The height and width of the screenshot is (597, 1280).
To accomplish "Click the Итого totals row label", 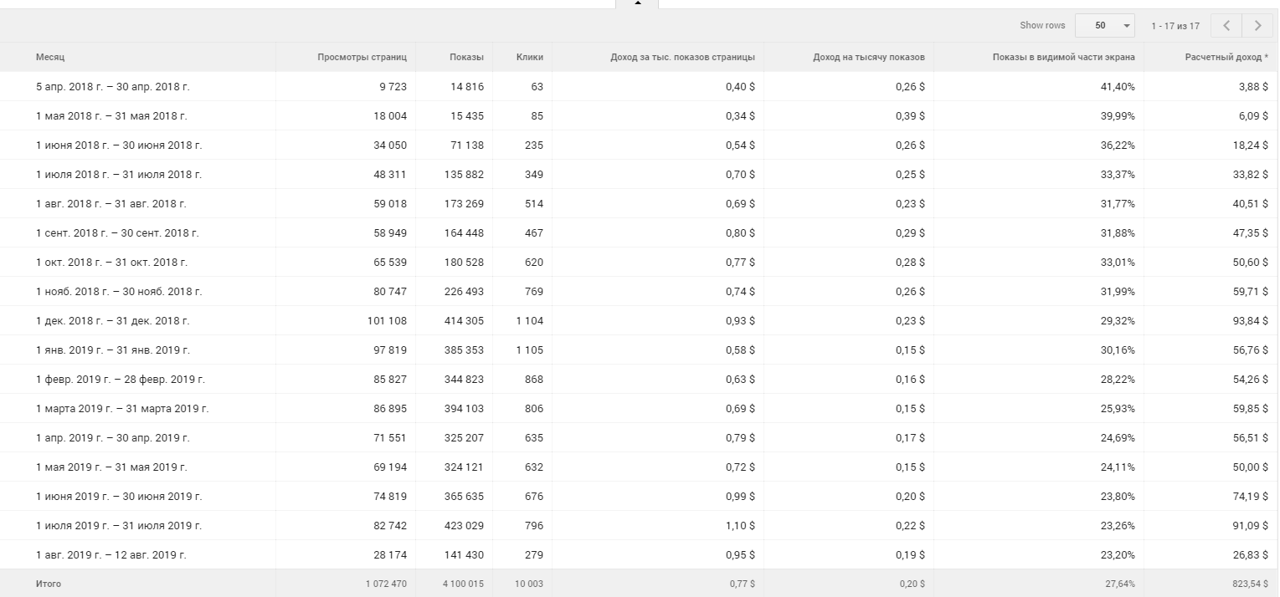I will [x=49, y=584].
